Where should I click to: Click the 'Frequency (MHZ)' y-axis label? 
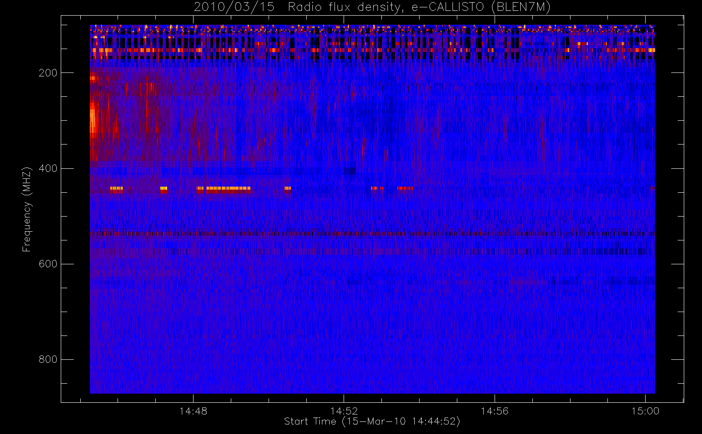tap(27, 209)
